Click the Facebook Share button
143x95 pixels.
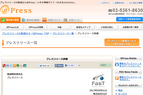[59, 66]
